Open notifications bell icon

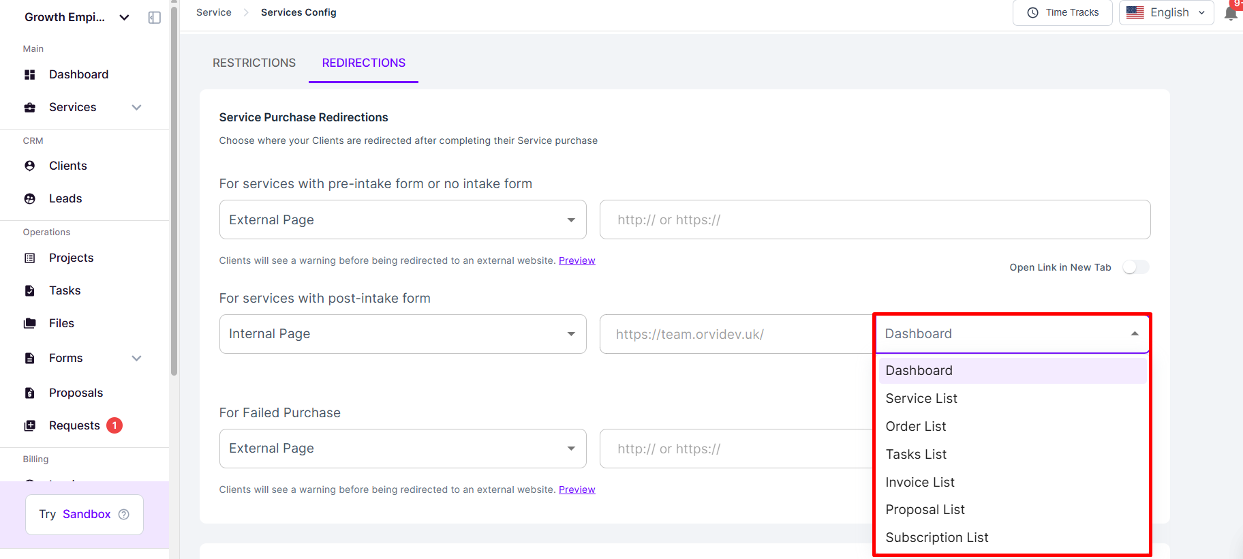(x=1231, y=13)
